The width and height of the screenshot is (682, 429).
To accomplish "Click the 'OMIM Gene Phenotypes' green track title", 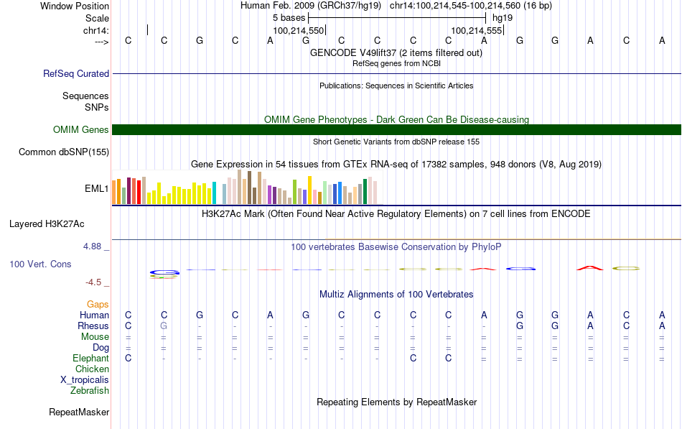I will tap(396, 119).
